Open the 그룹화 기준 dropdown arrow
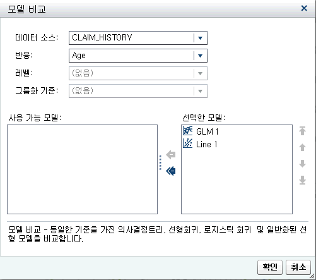Viewport: 316px width, 280px height. (200, 91)
